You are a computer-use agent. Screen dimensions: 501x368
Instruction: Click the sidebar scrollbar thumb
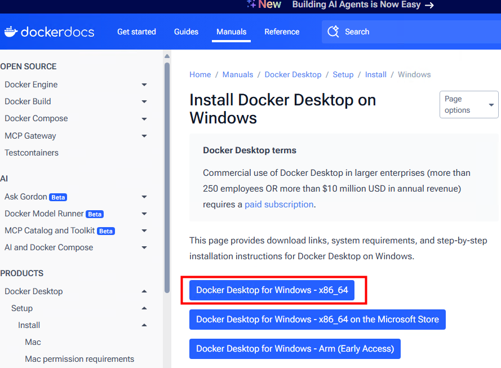click(167, 178)
